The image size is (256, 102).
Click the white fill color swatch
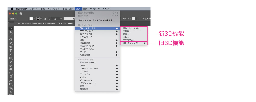(31, 19)
